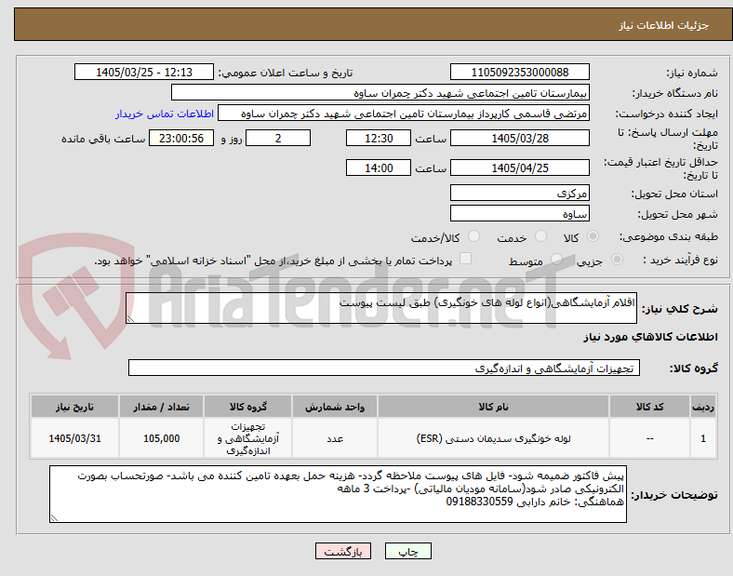Click the remaining time field 23:00:56
Screen dimensions: 733x576
181,139
